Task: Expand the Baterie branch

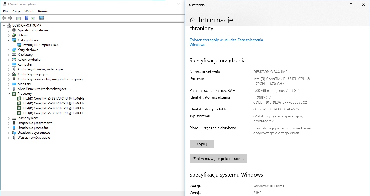Action: [9, 35]
